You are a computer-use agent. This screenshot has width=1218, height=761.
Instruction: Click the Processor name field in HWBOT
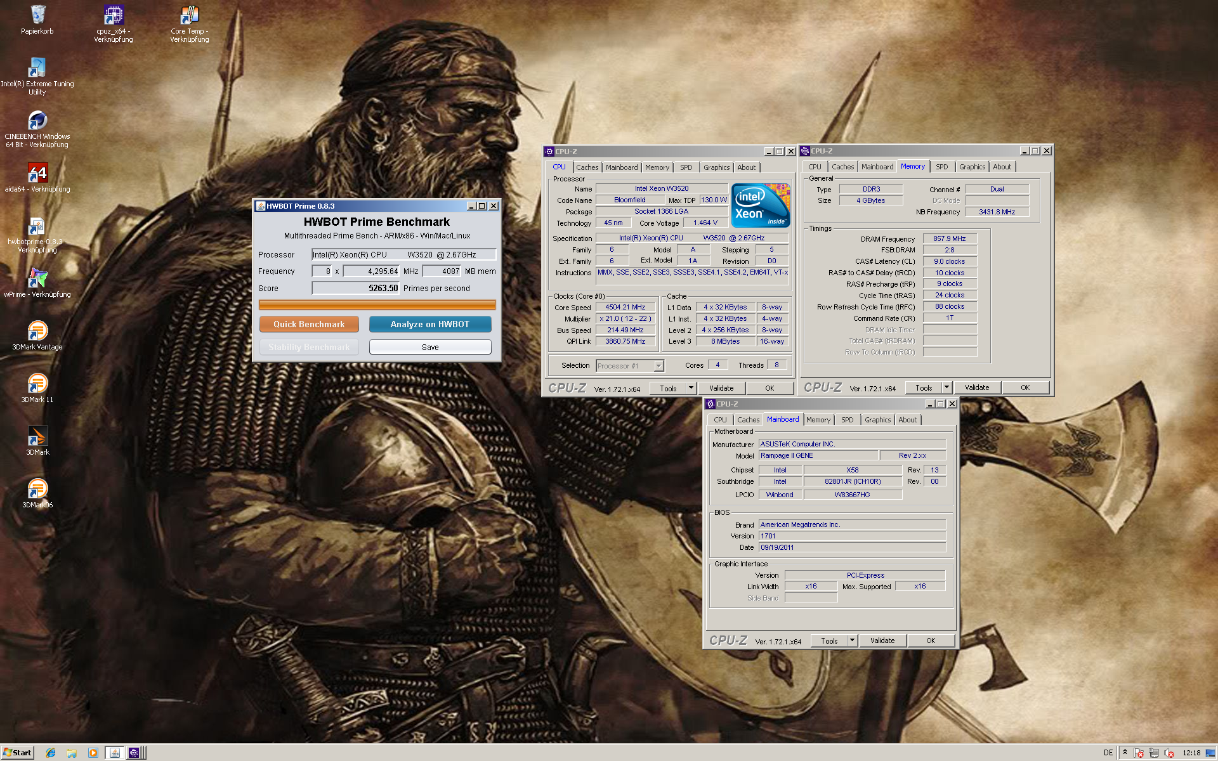[403, 254]
